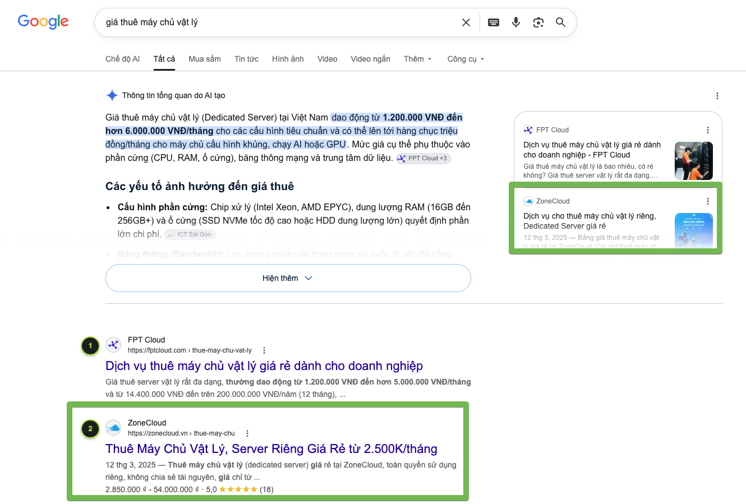Search by image with the camera icon
Viewport: 746px width, 504px height.
click(x=538, y=22)
